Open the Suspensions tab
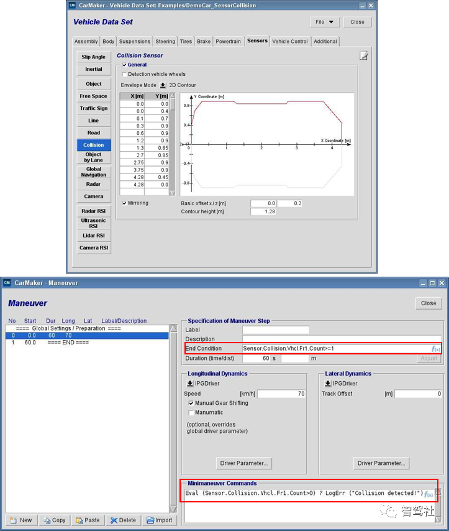 click(x=135, y=41)
